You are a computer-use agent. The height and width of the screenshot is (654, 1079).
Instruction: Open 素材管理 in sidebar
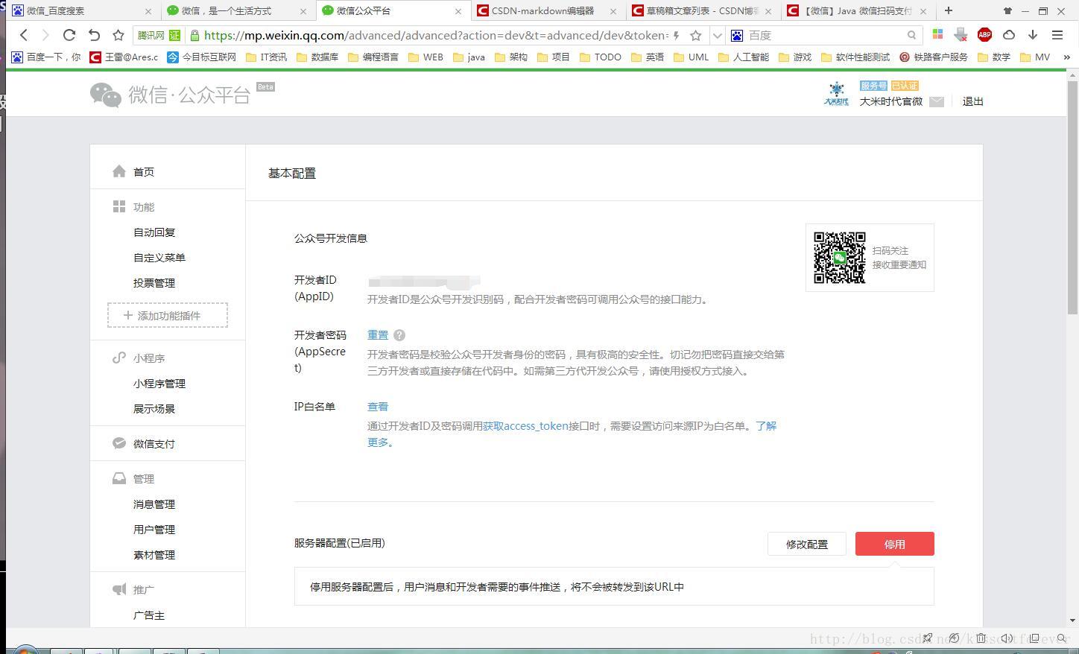pos(154,555)
